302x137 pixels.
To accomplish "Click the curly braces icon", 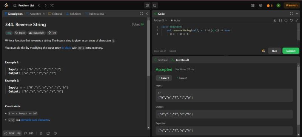I will (x=286, y=20).
